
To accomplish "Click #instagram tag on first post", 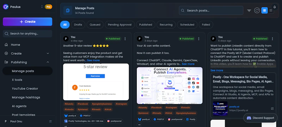I will pyautogui.click(x=121, y=104).
